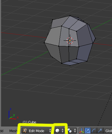Open the solid viewport shading selector

59,131
